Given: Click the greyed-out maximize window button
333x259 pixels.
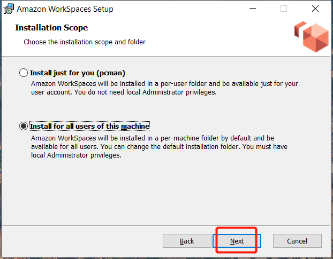Looking at the screenshot, I should pos(283,9).
